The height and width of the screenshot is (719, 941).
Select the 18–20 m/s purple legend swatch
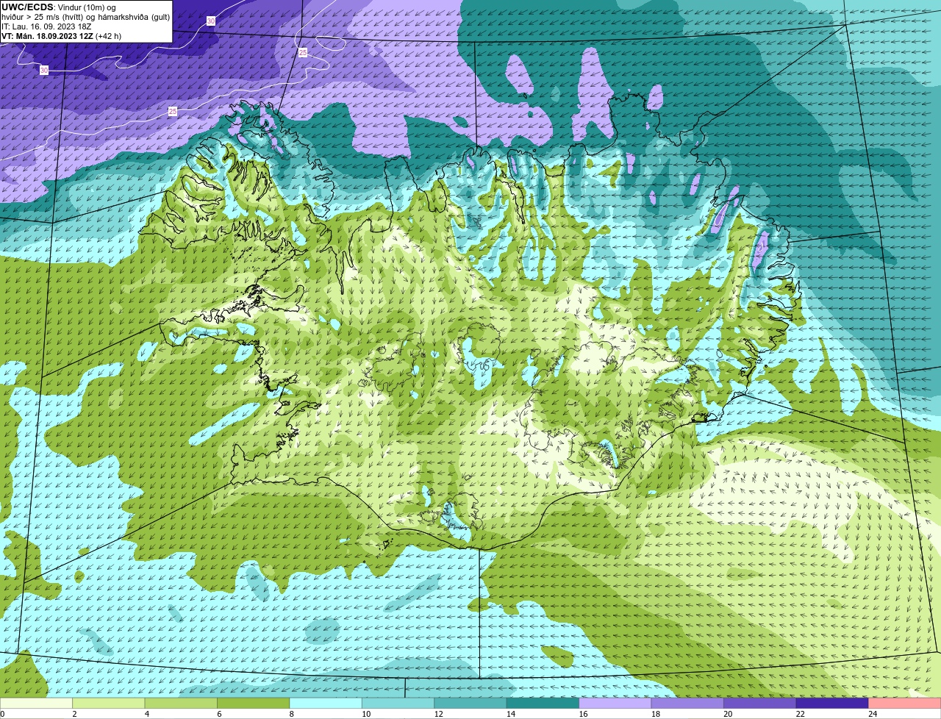(x=687, y=704)
